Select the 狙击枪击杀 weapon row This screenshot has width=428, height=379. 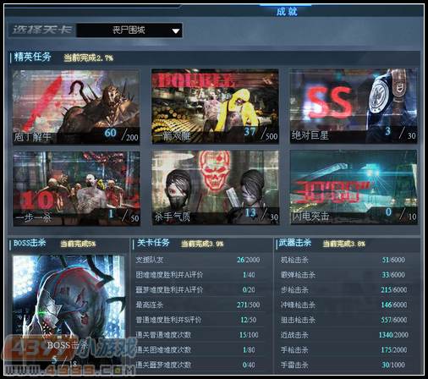344,320
